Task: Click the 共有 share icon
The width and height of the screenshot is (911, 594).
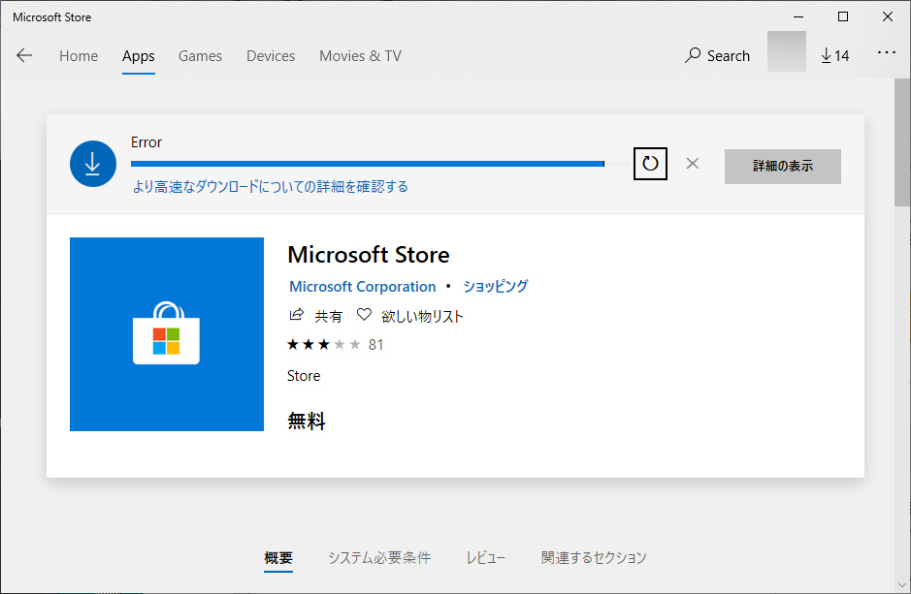Action: (316, 316)
